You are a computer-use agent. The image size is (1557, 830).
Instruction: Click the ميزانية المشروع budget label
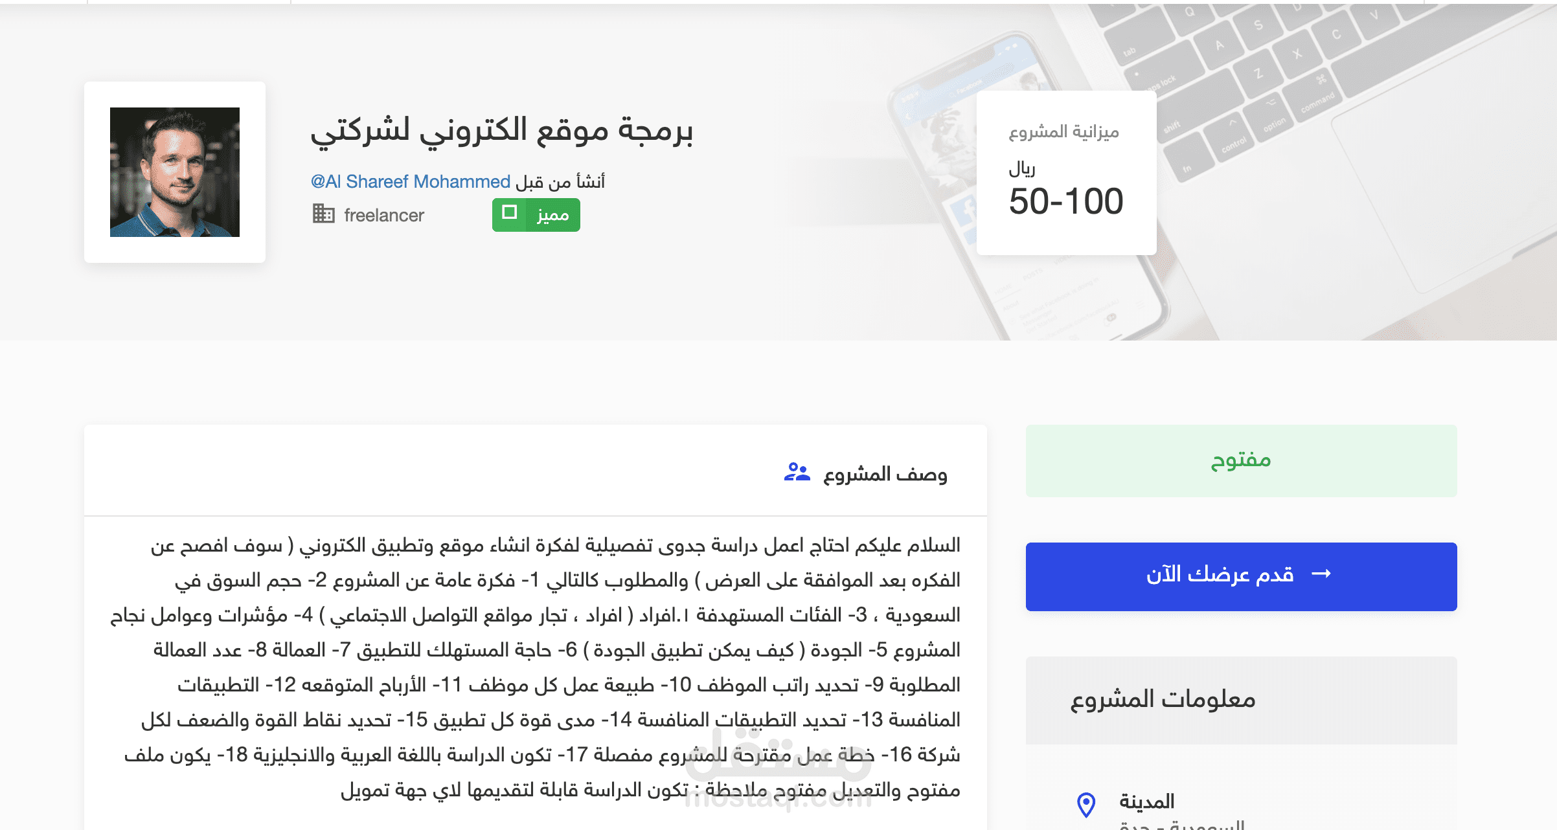[1063, 132]
